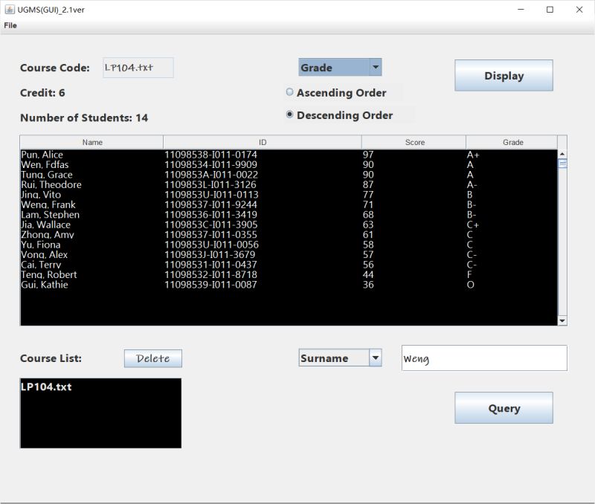Click ID 11098539-I011-0087

[x=210, y=285]
